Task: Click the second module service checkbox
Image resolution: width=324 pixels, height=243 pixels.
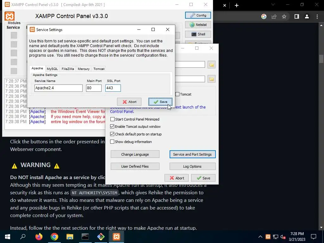Action: click(14, 44)
